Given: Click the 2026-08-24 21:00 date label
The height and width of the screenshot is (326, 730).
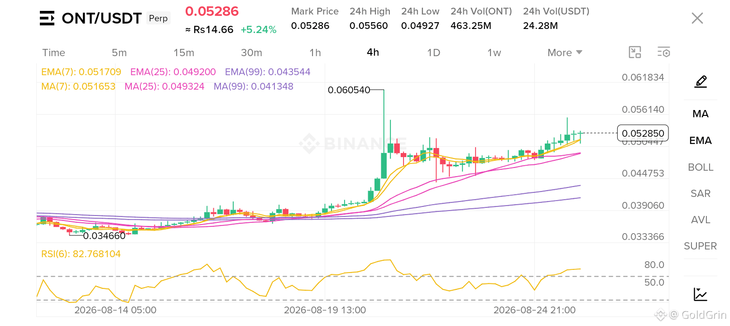Looking at the screenshot, I should coord(534,310).
